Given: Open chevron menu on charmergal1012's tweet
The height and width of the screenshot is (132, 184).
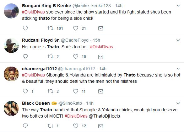Looking at the screenshot, I should click(178, 69).
